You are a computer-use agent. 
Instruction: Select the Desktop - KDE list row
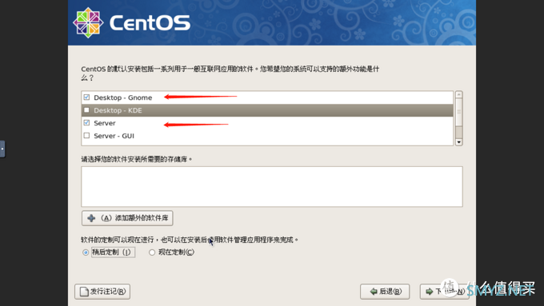click(x=267, y=110)
